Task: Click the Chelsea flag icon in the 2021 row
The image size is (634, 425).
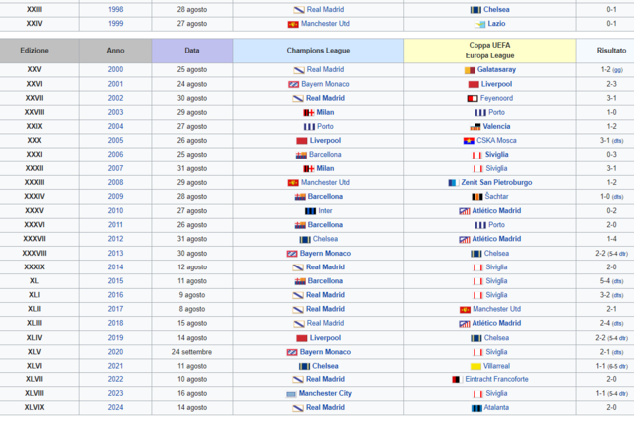Action: (304, 366)
